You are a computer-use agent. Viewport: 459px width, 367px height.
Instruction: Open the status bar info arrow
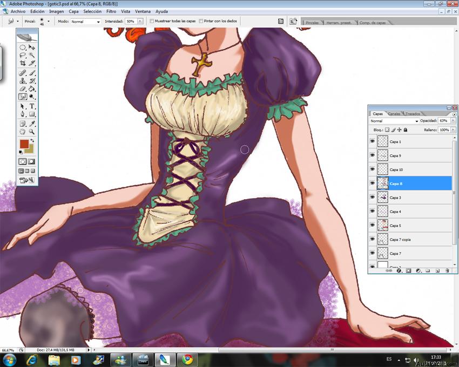(89, 350)
